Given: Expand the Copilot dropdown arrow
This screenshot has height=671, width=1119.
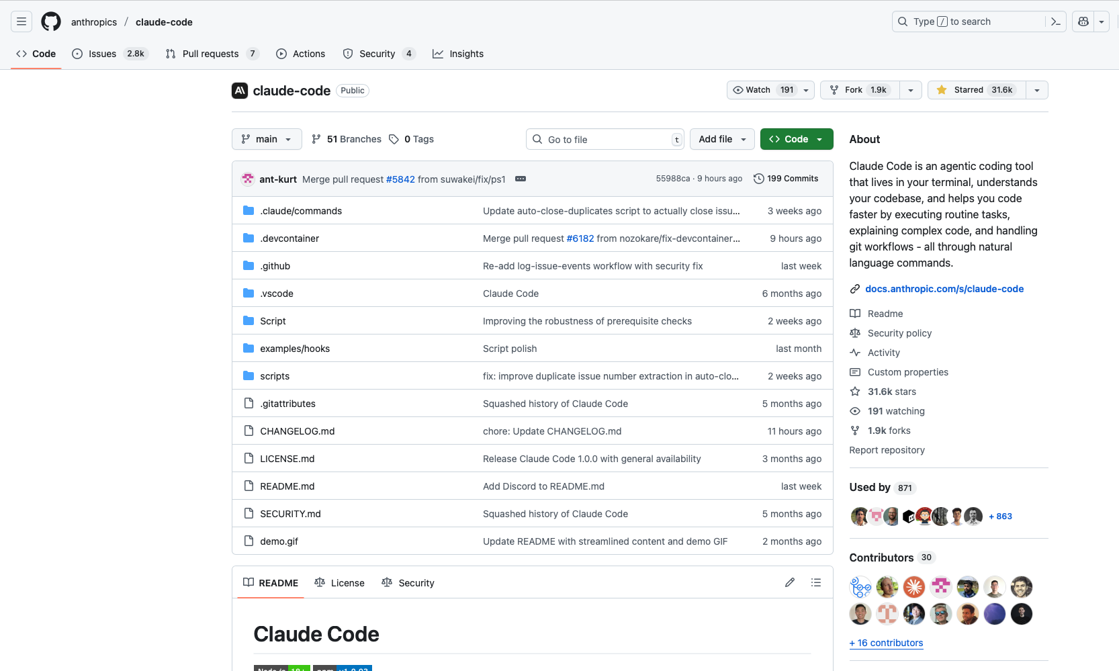Looking at the screenshot, I should pos(1102,21).
